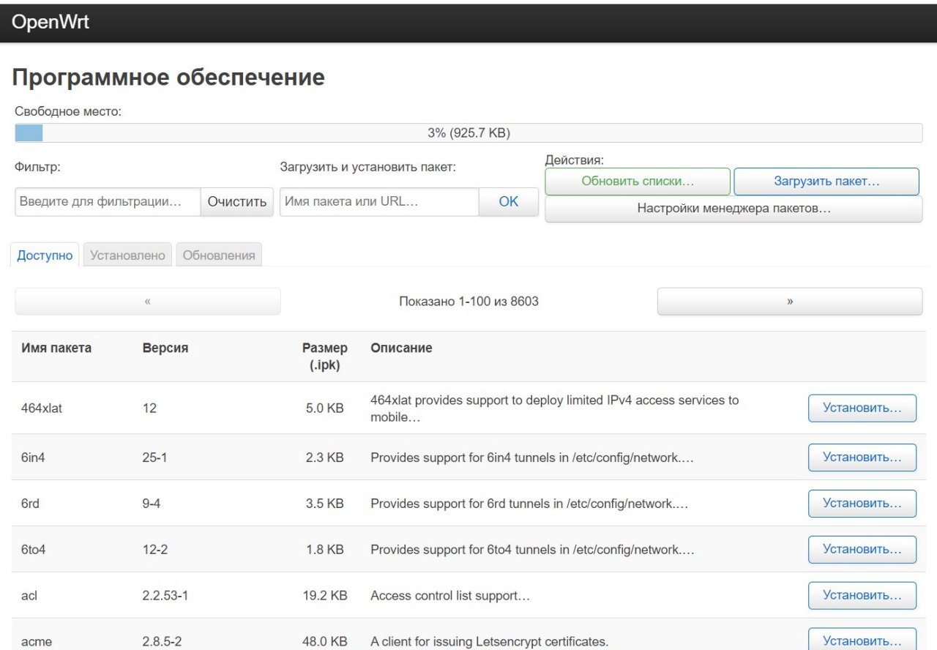937x650 pixels.
Task: Click size value 48.0 KB
Action: (x=324, y=642)
